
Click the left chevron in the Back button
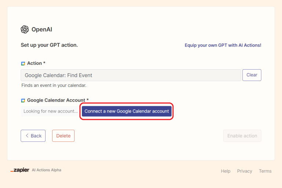click(27, 136)
